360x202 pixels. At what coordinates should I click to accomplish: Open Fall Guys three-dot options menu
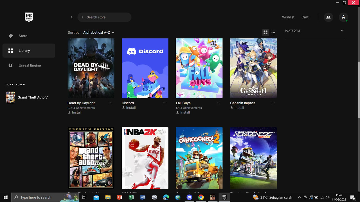coord(219,103)
